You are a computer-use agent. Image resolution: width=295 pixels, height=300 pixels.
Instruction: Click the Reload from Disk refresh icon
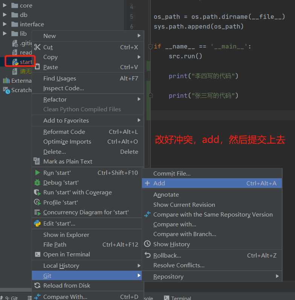pyautogui.click(x=37, y=285)
